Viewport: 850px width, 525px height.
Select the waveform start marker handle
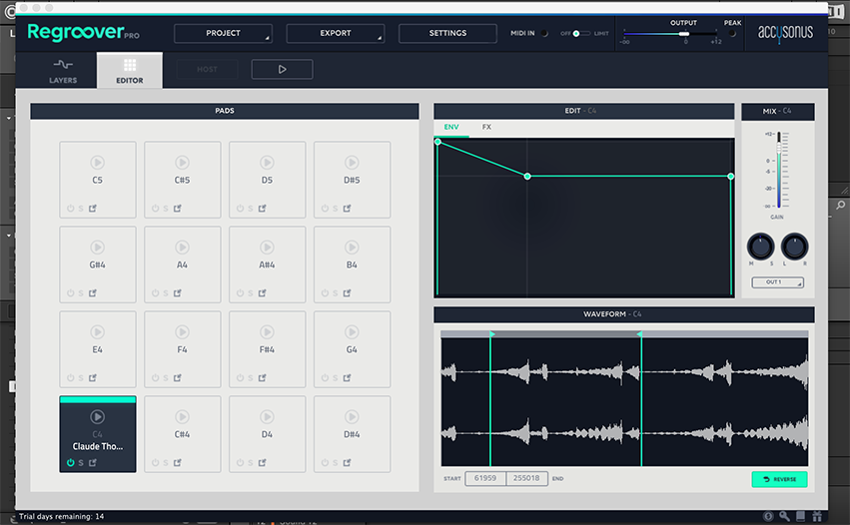click(491, 334)
